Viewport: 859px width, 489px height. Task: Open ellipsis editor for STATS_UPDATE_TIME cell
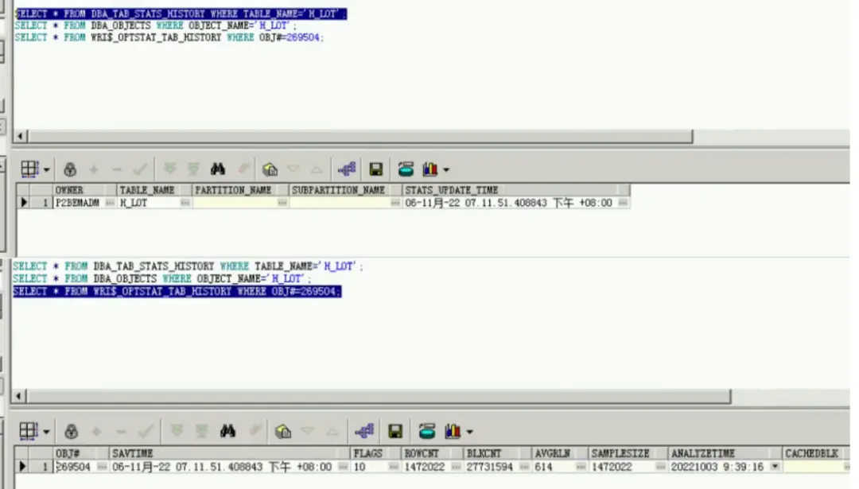click(623, 203)
